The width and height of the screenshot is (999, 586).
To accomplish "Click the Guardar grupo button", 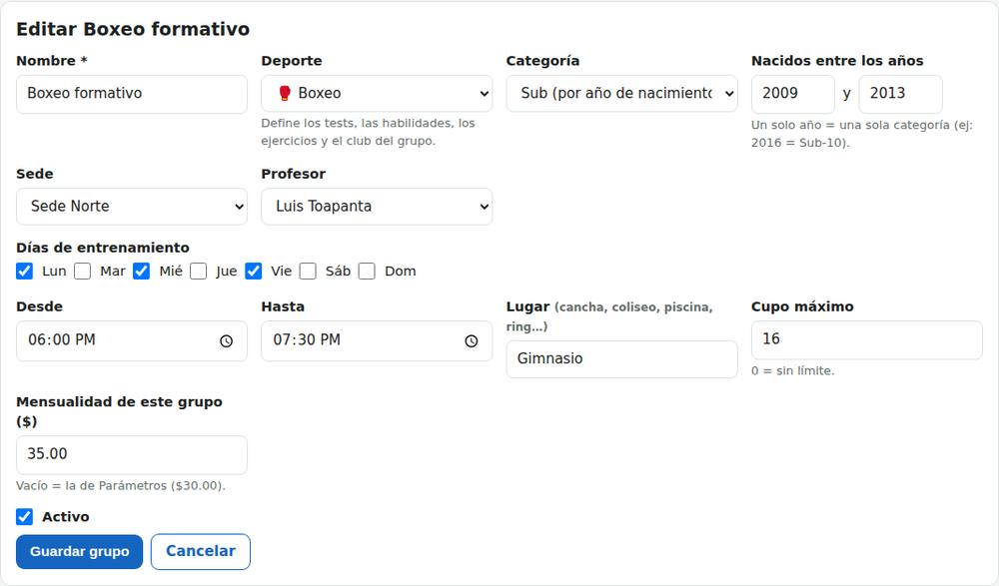I will (80, 552).
